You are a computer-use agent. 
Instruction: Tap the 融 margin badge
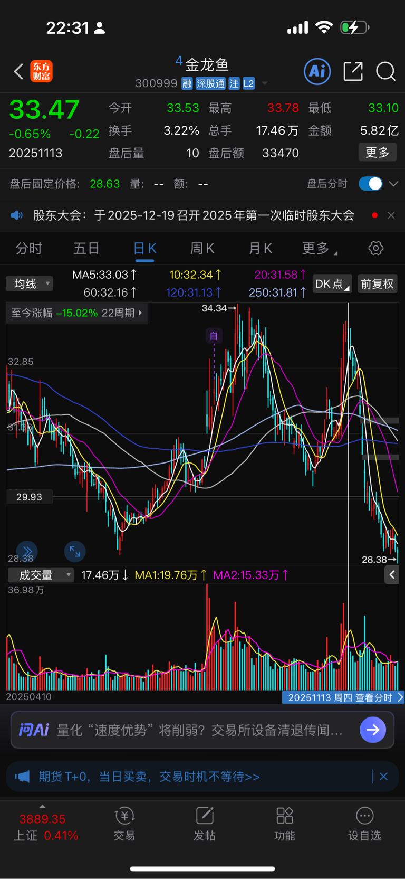(x=187, y=83)
